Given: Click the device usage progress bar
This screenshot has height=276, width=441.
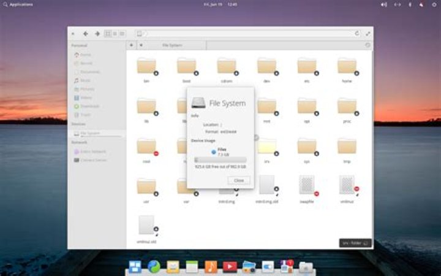Looking at the screenshot, I should click(220, 159).
